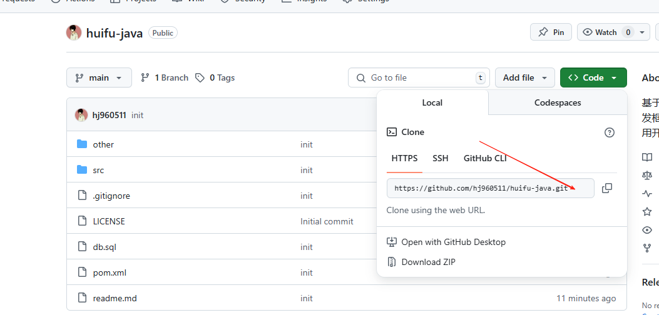659x315 pixels.
Task: Open the hj960511 author profile link
Action: tap(110, 115)
